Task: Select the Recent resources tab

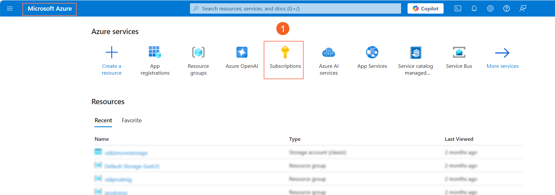Action: [103, 120]
